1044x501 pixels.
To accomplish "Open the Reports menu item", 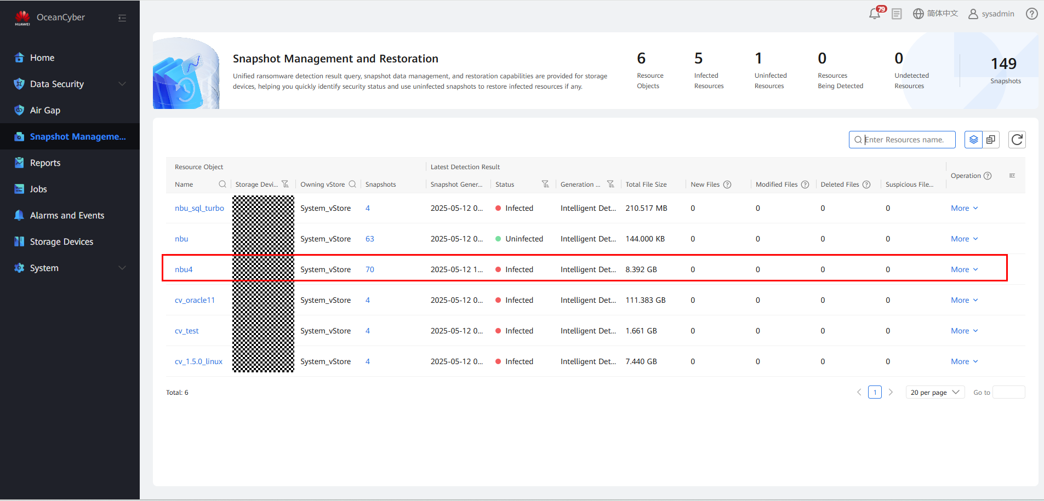I will (45, 163).
